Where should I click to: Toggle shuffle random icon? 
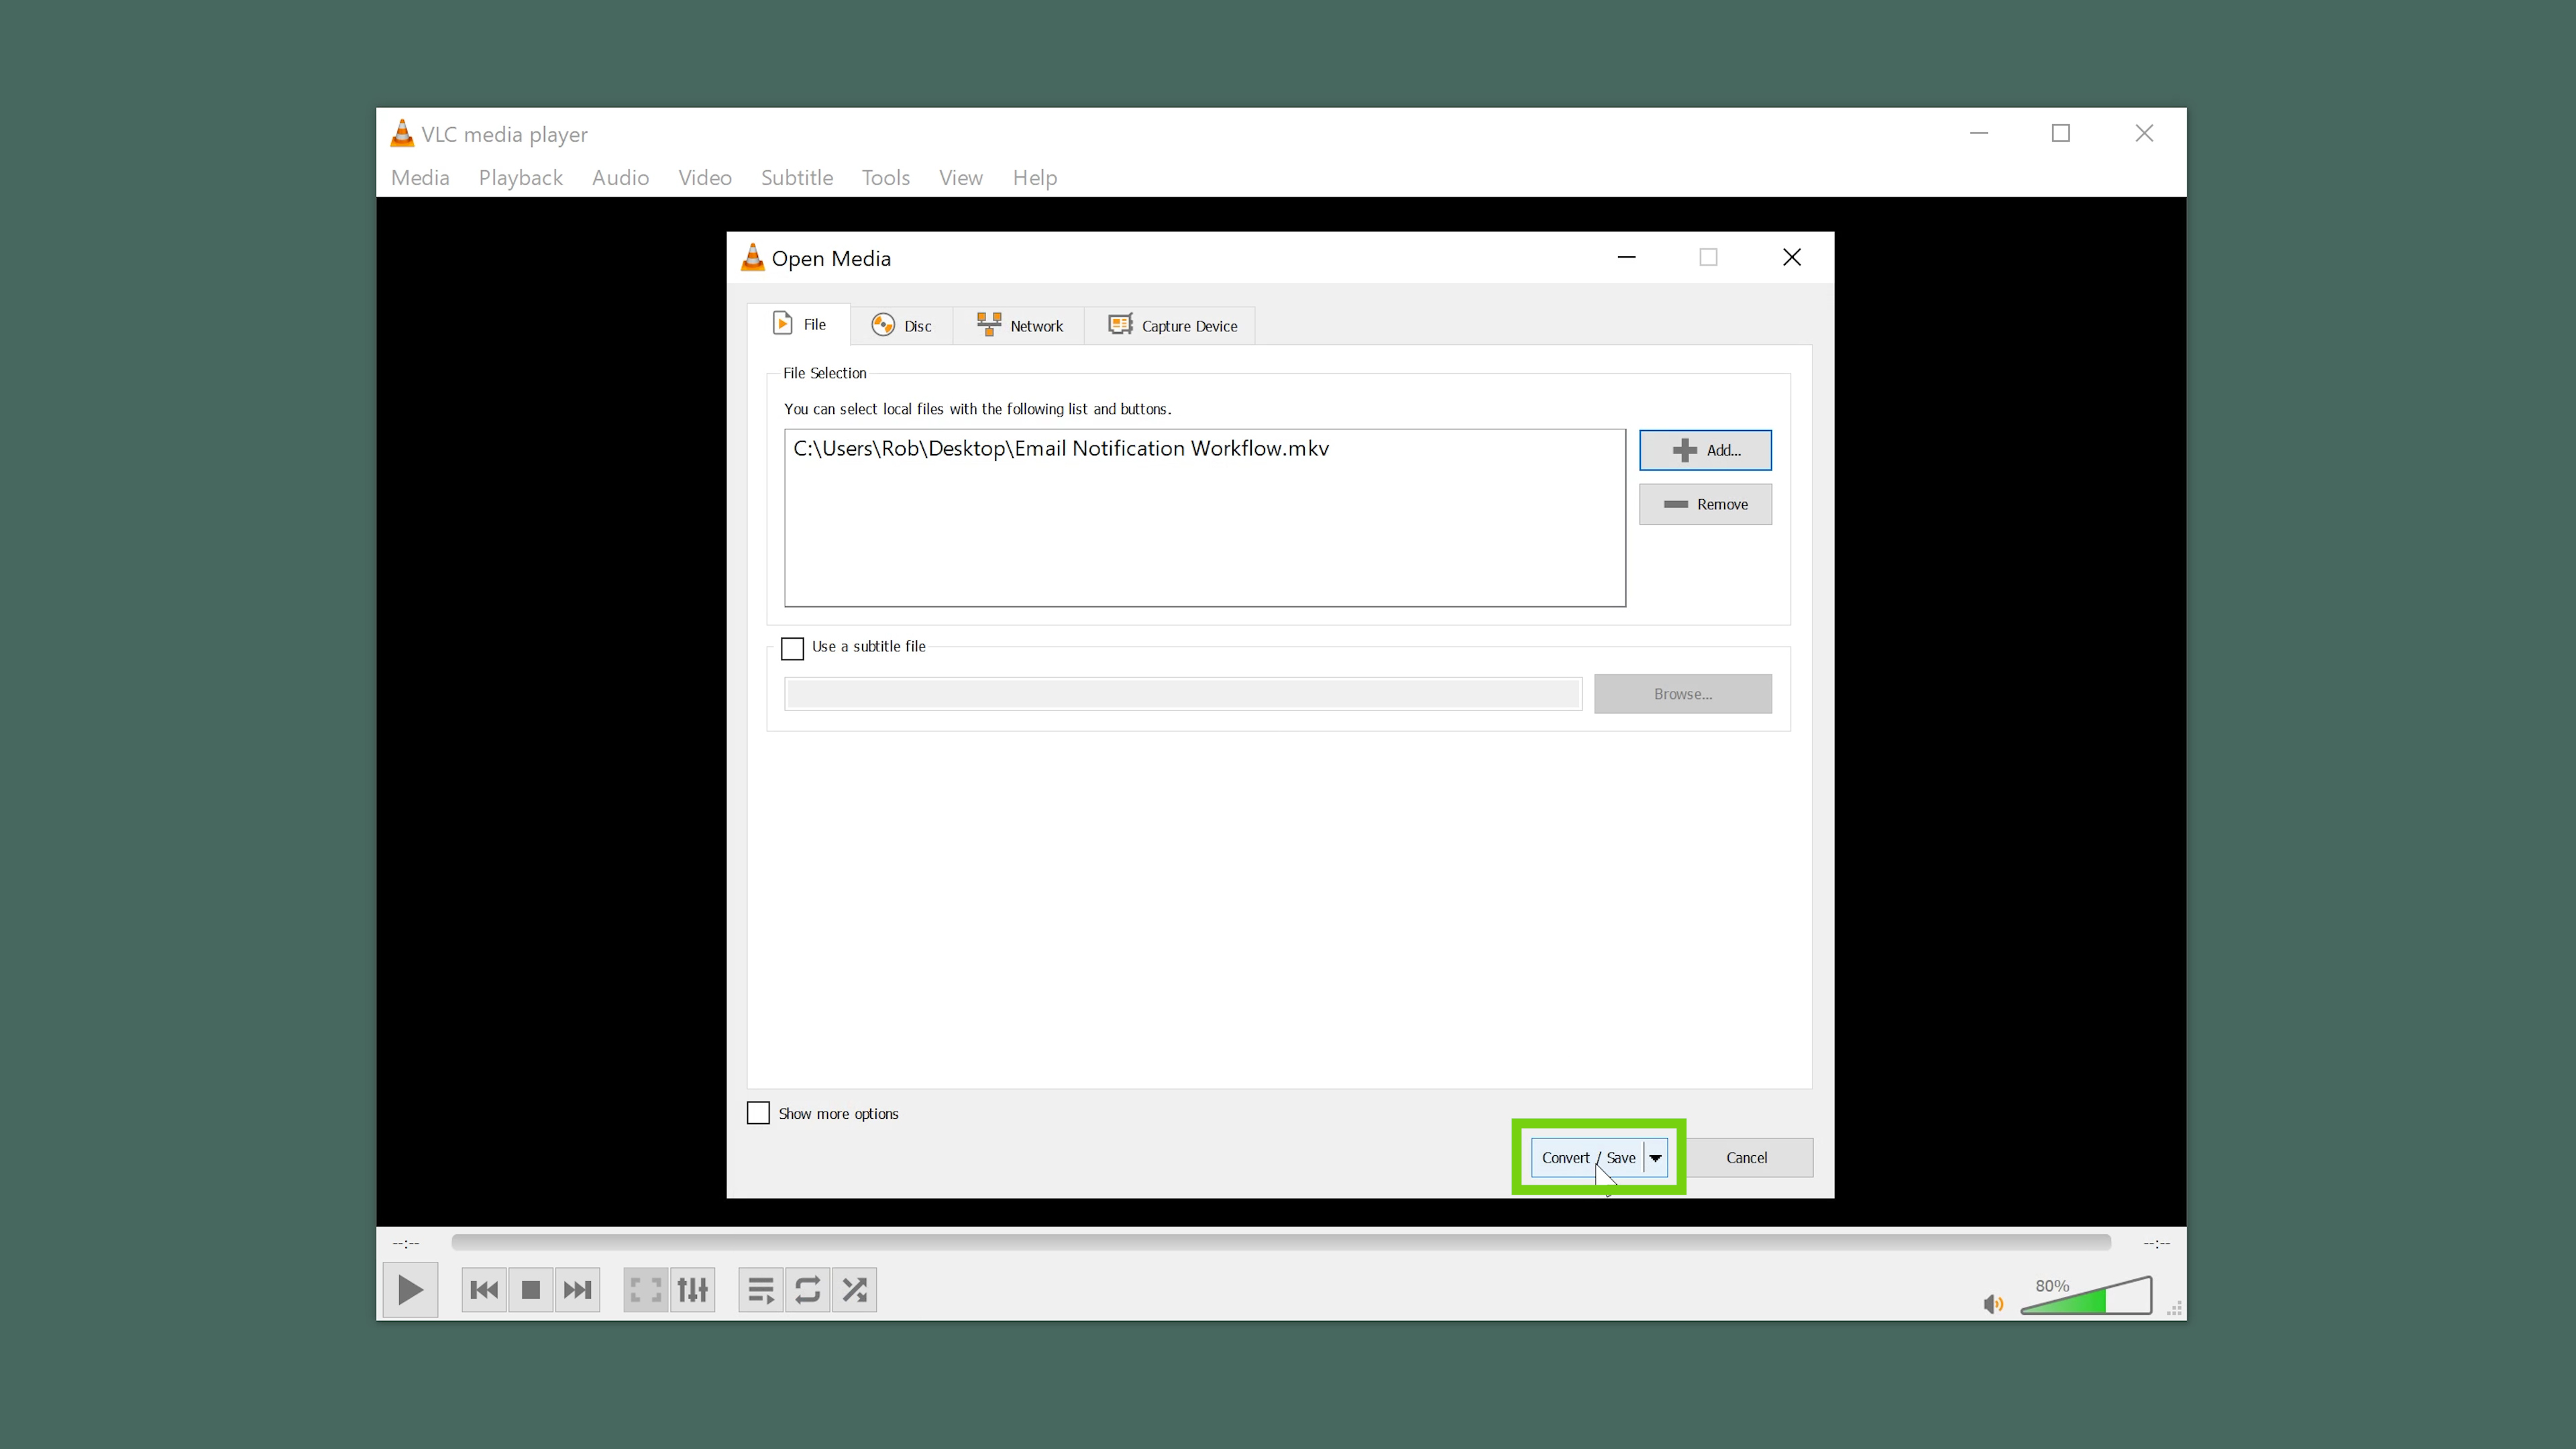tap(855, 1290)
